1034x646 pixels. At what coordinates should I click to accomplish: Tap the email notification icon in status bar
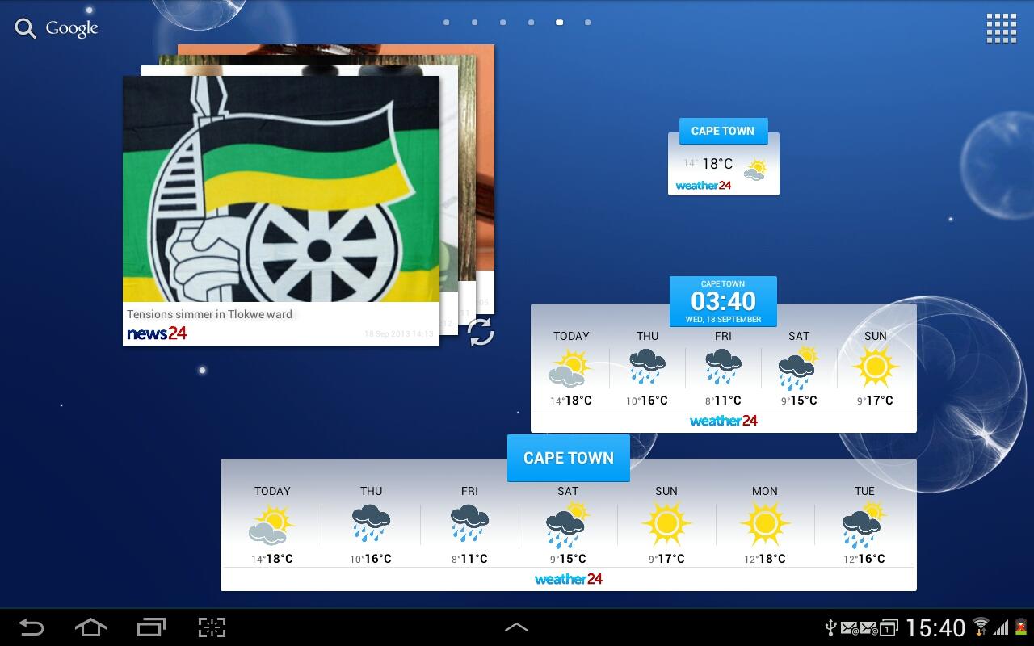click(x=850, y=627)
